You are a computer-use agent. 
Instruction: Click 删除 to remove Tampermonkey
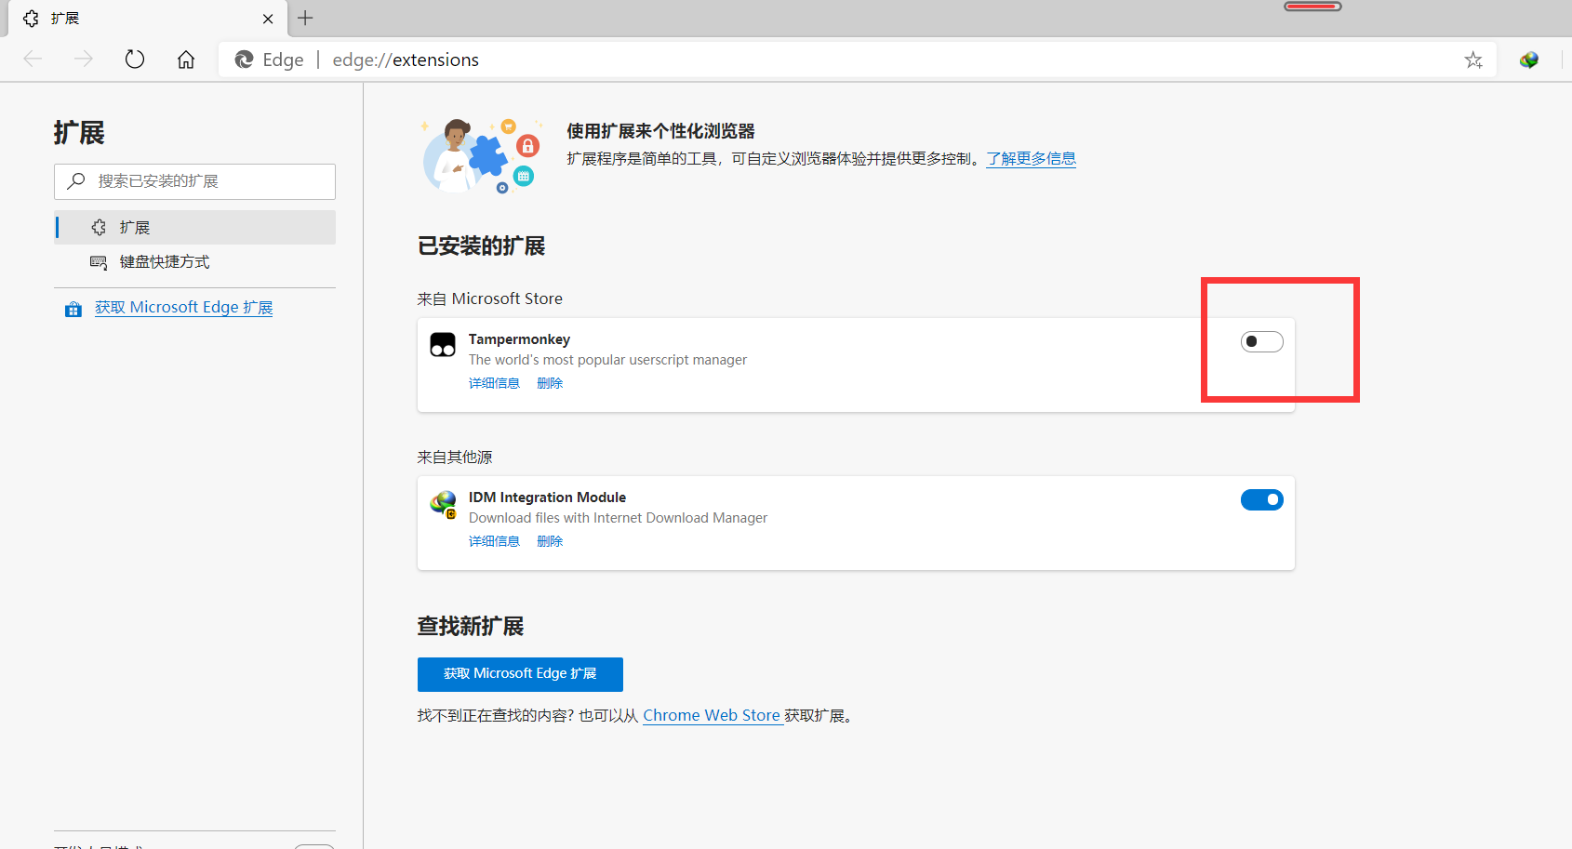pyautogui.click(x=550, y=383)
